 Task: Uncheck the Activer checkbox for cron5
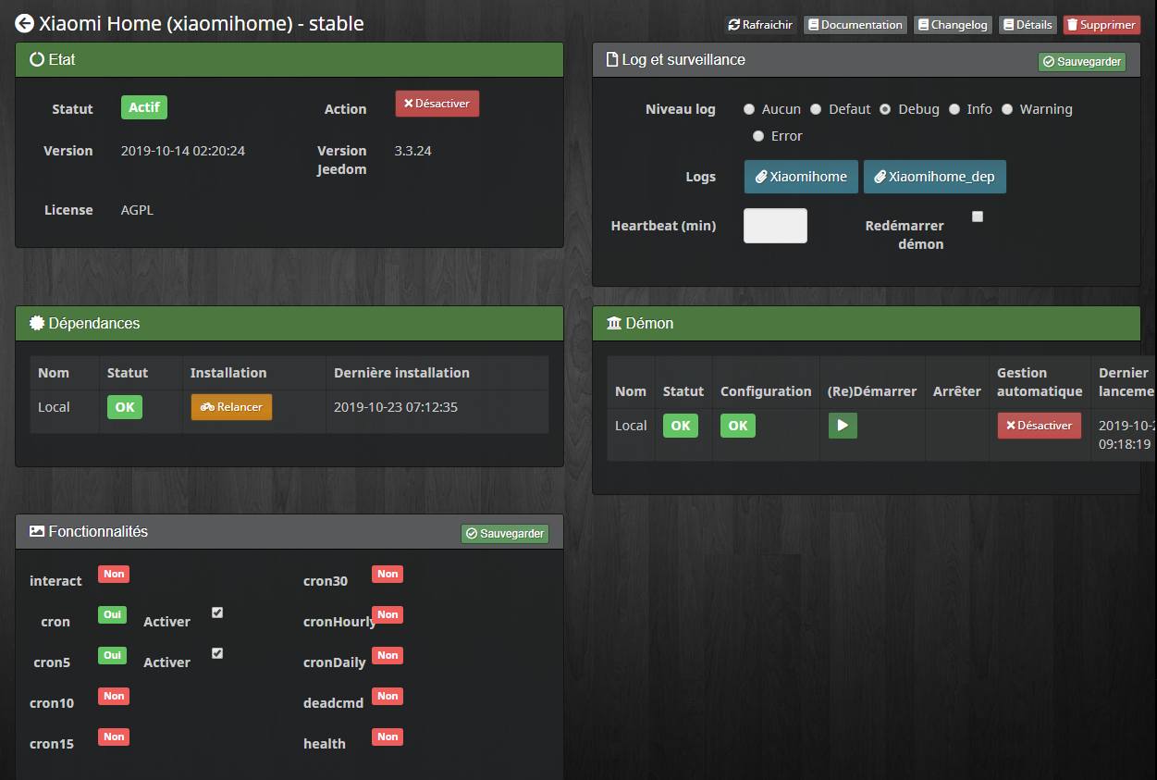[217, 653]
